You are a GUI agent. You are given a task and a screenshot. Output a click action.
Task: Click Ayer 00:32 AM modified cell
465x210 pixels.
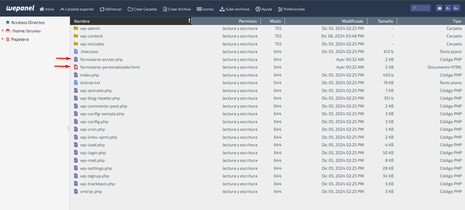(350, 59)
